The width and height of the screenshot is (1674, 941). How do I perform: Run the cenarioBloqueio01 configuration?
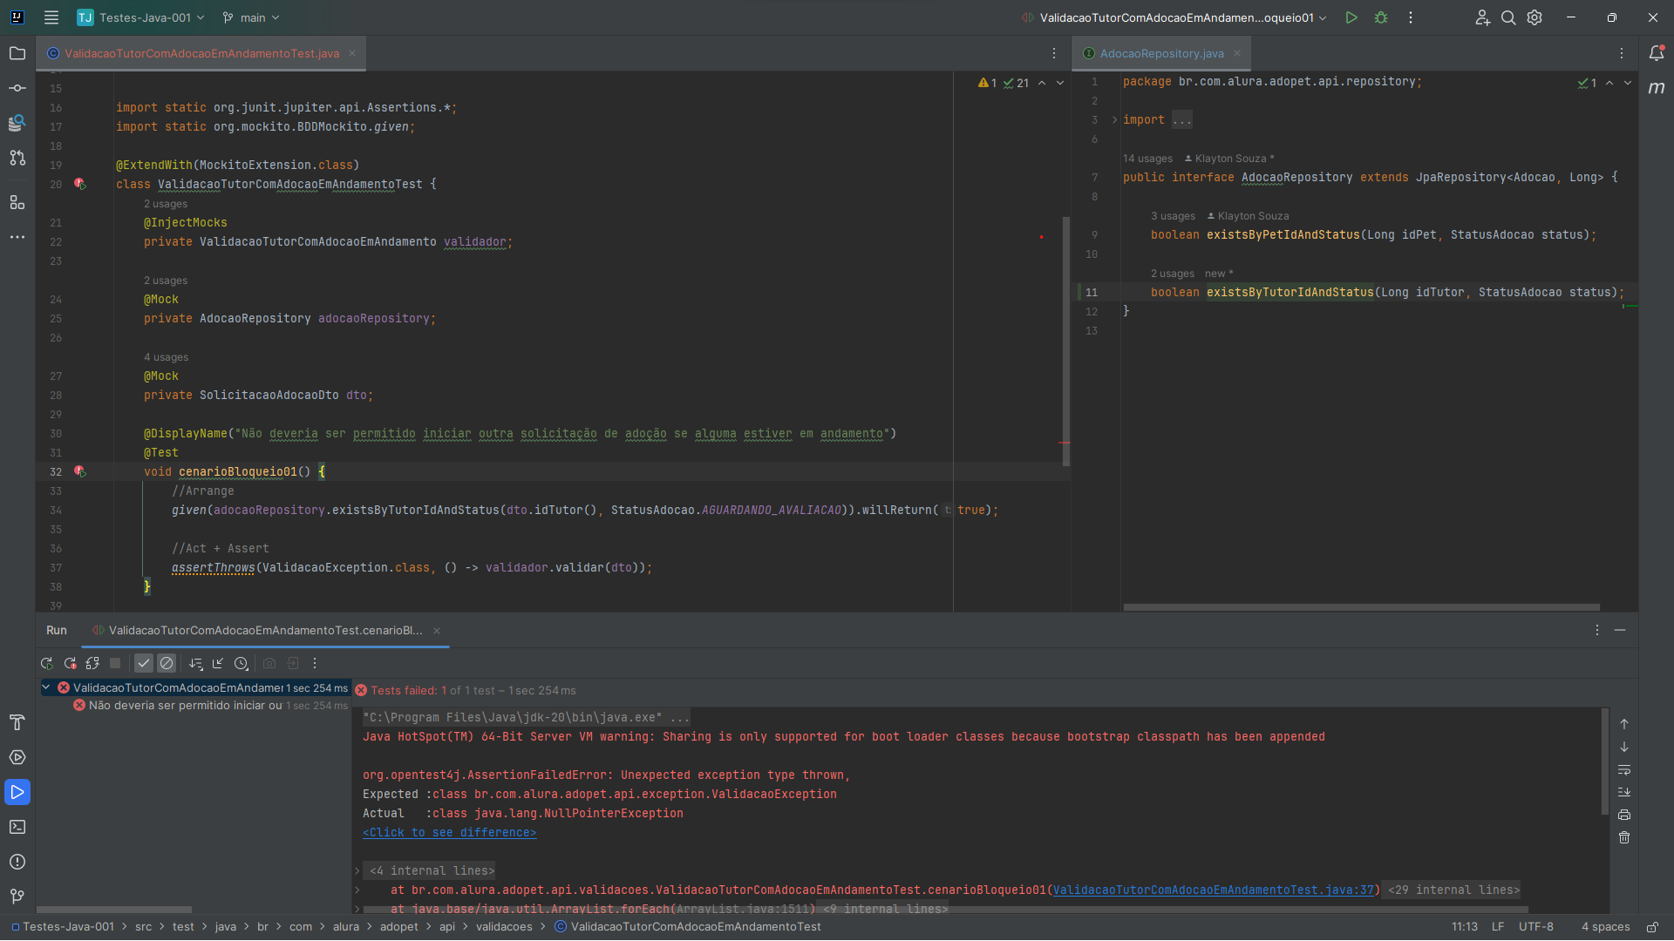point(1351,17)
